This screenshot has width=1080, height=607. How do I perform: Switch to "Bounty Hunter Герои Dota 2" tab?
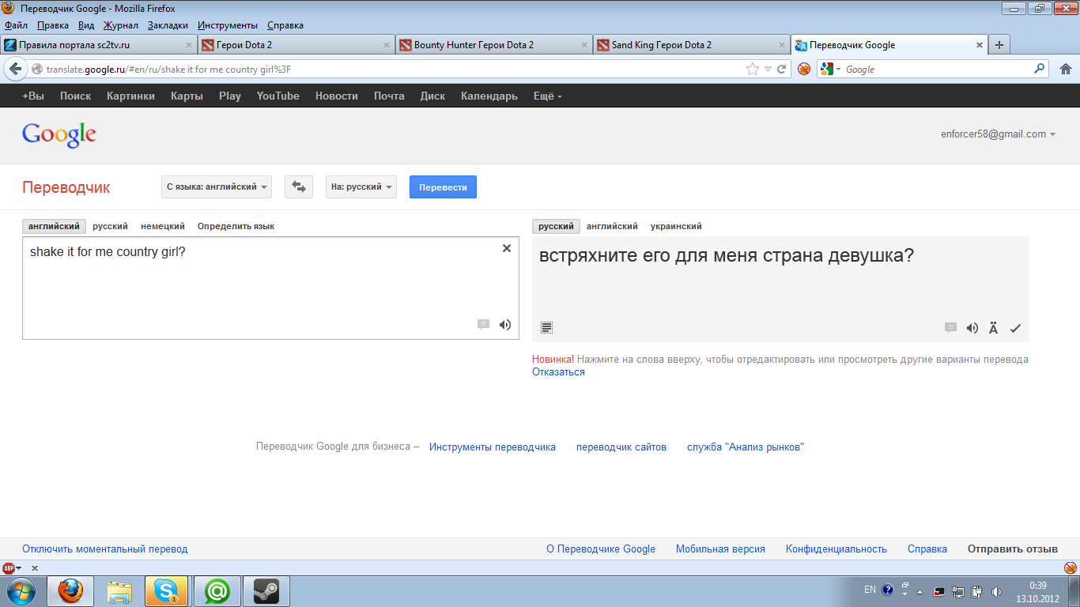click(x=493, y=45)
